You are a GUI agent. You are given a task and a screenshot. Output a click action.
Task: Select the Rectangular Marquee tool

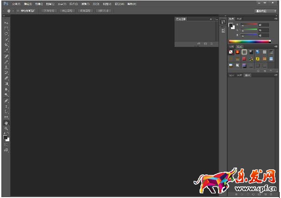pos(6,28)
